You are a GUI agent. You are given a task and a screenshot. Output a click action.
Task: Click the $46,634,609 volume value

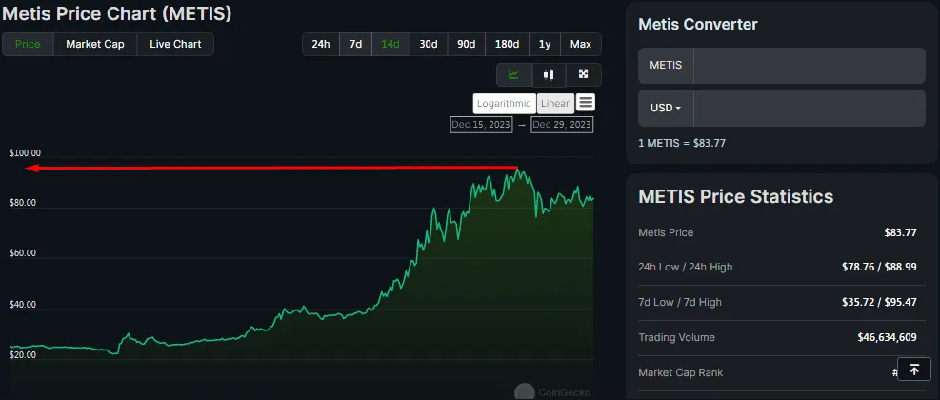point(888,338)
